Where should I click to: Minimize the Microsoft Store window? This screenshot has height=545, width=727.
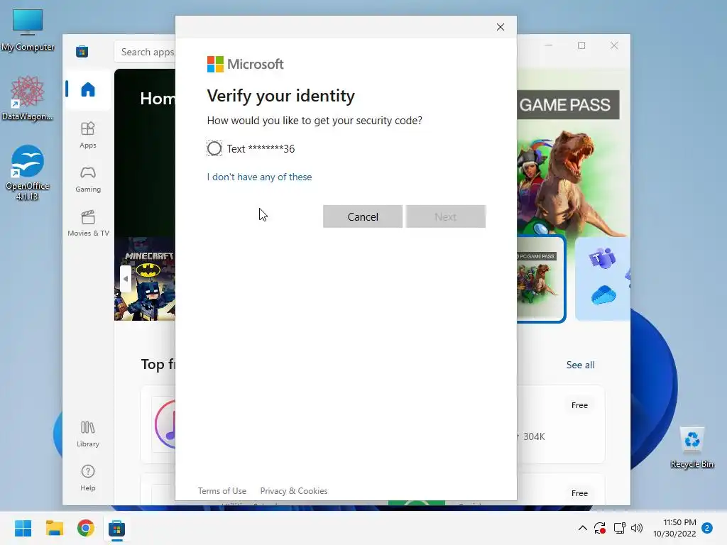pyautogui.click(x=549, y=45)
